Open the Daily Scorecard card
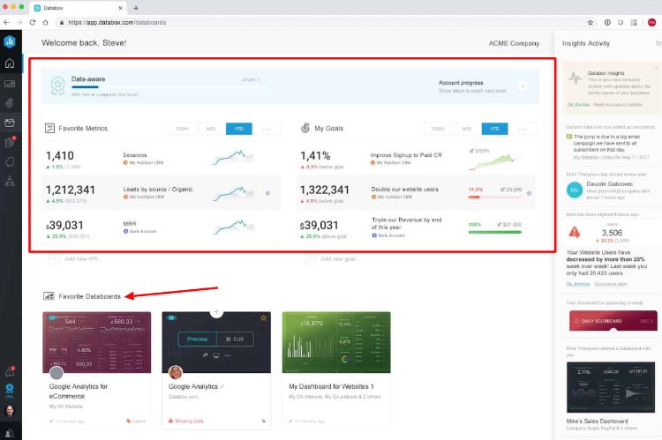662x440 pixels. (613, 321)
